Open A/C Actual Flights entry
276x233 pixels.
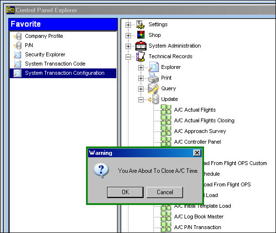click(x=195, y=110)
